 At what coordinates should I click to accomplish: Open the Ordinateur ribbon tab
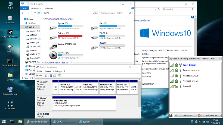pos(36,8)
